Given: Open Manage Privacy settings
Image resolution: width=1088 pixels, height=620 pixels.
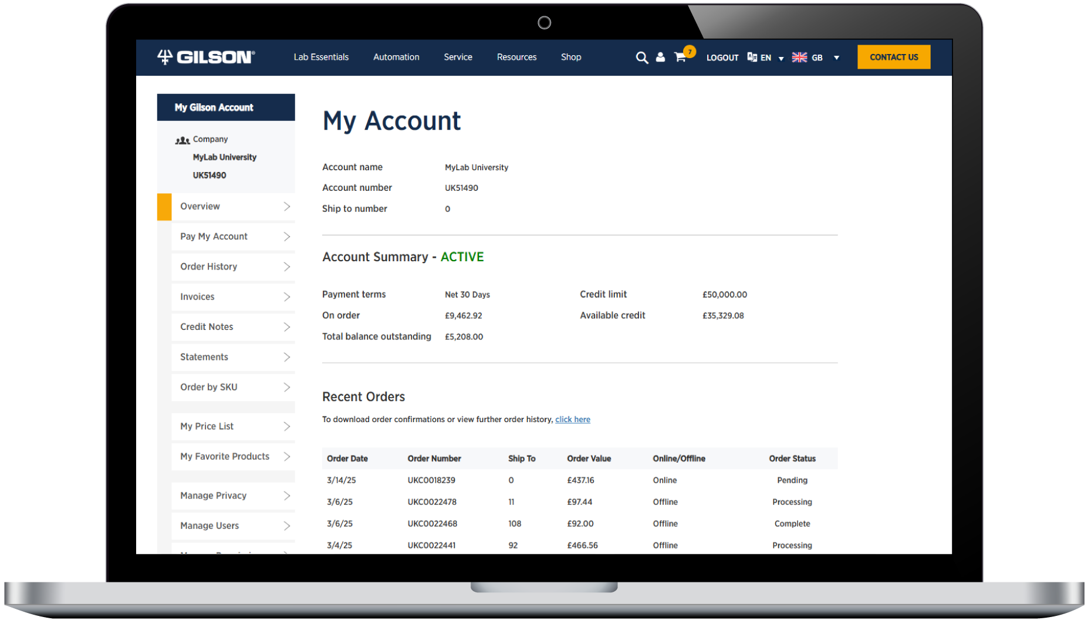Looking at the screenshot, I should [233, 496].
